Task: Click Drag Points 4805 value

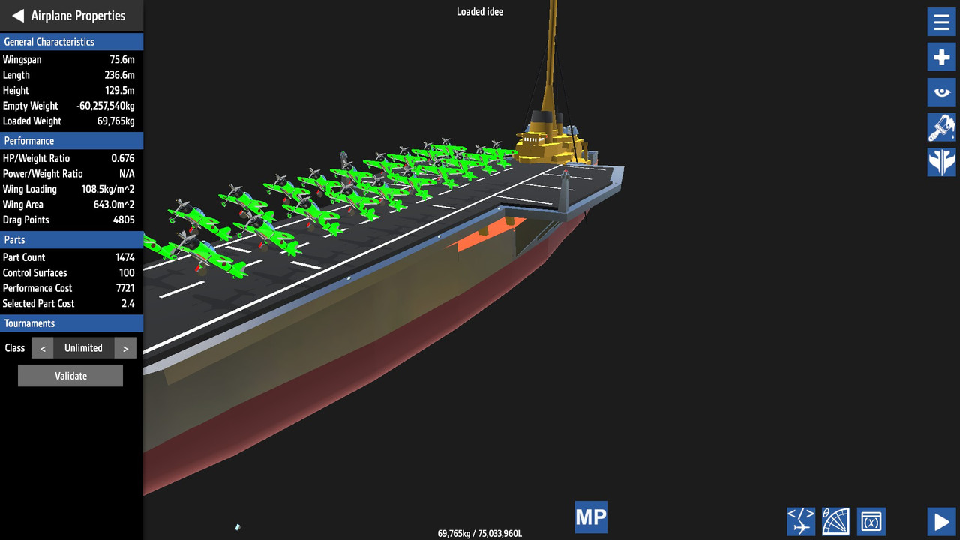Action: click(x=124, y=220)
